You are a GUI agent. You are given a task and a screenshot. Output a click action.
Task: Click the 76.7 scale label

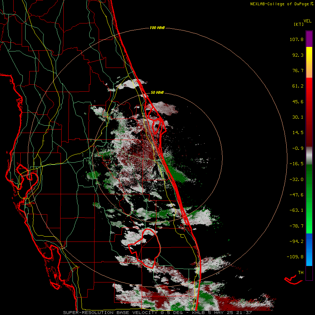pos(298,70)
